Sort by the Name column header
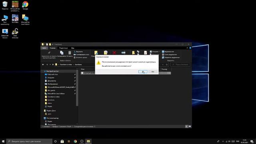The height and width of the screenshot is (144, 256). [83, 69]
